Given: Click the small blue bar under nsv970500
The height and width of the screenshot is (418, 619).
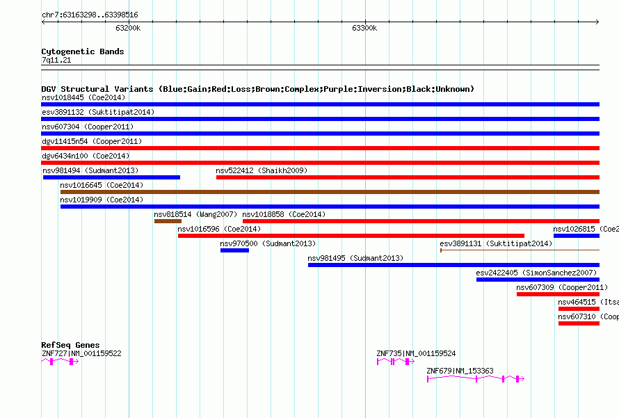Looking at the screenshot, I should 234,250.
